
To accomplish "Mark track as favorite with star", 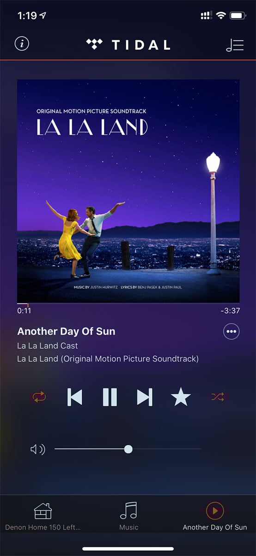I will tap(181, 397).
